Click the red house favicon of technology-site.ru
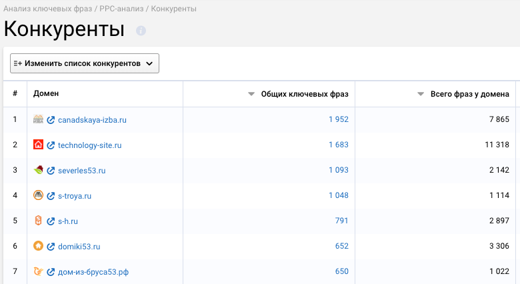This screenshot has height=284, width=520. (x=39, y=145)
